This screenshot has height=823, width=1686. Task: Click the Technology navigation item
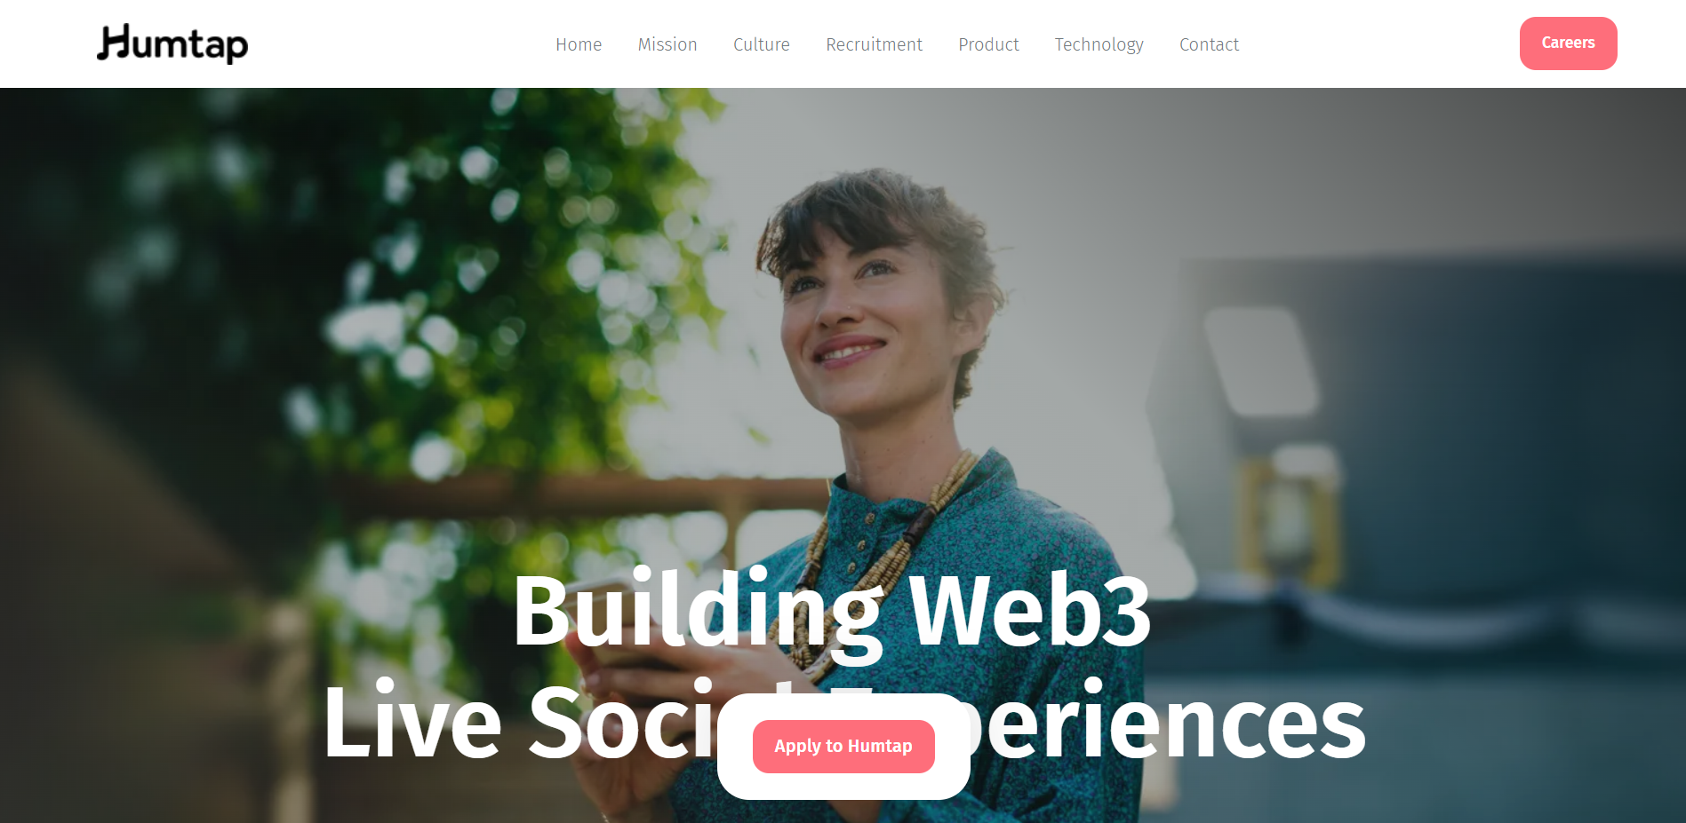(1099, 44)
